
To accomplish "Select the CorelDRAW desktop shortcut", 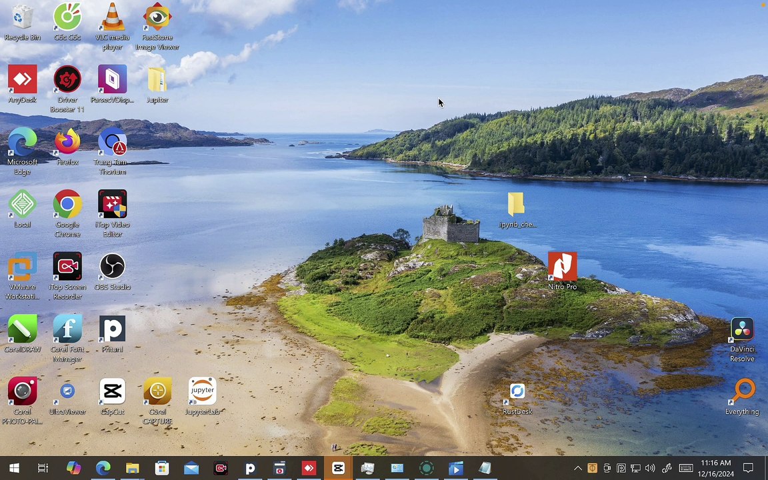I will 23,330.
